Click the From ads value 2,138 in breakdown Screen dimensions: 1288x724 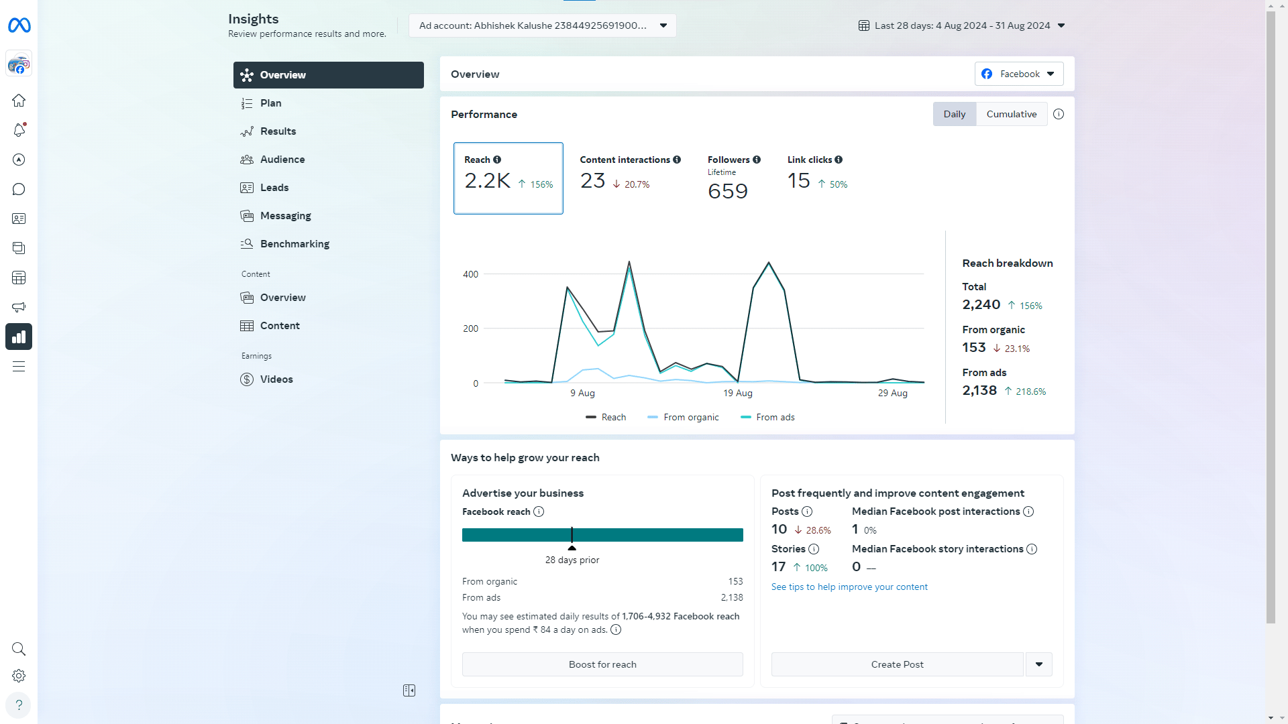tap(979, 391)
